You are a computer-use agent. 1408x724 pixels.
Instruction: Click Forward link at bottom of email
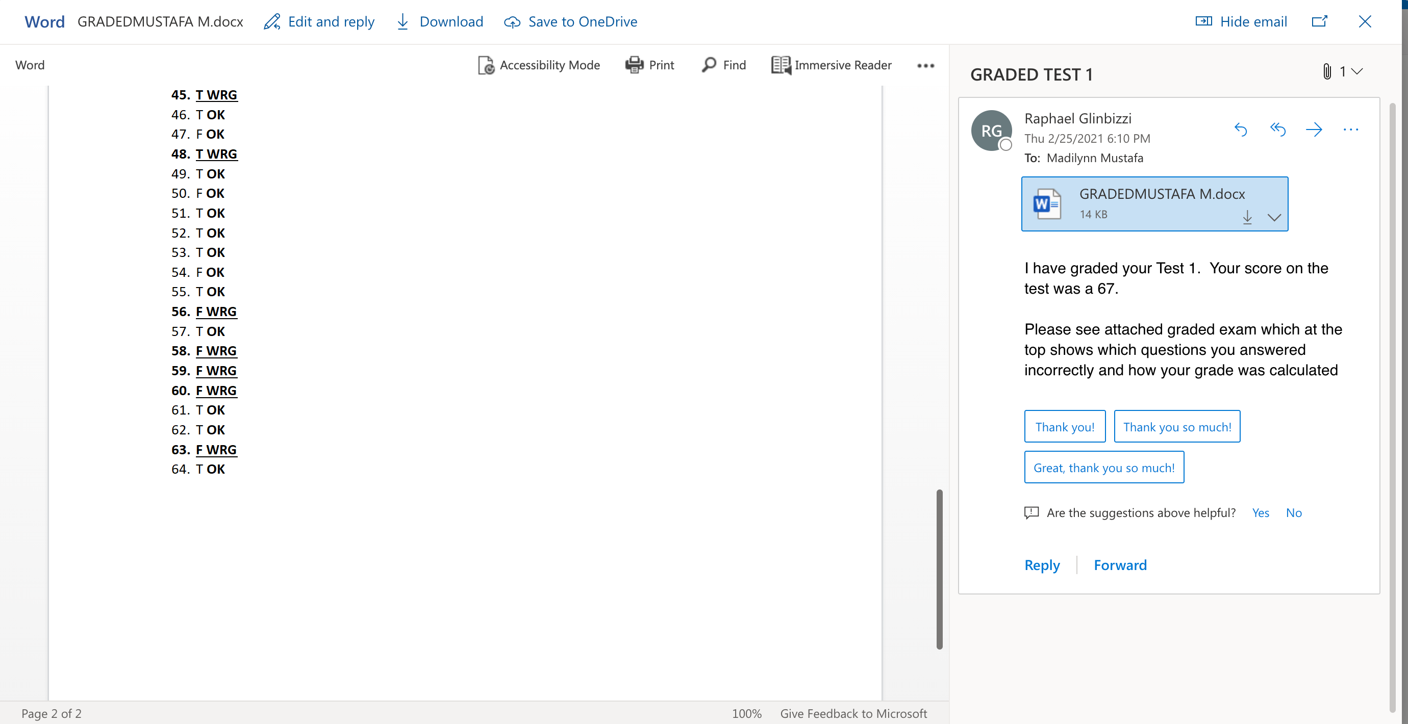coord(1120,565)
